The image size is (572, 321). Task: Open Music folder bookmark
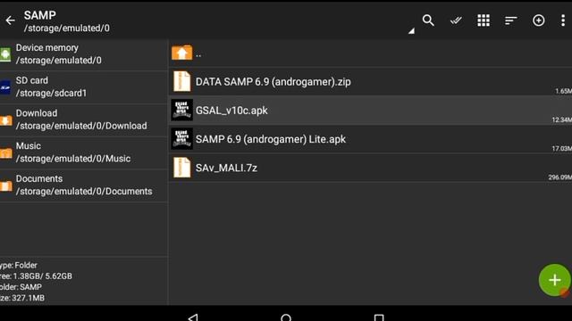[83, 152]
